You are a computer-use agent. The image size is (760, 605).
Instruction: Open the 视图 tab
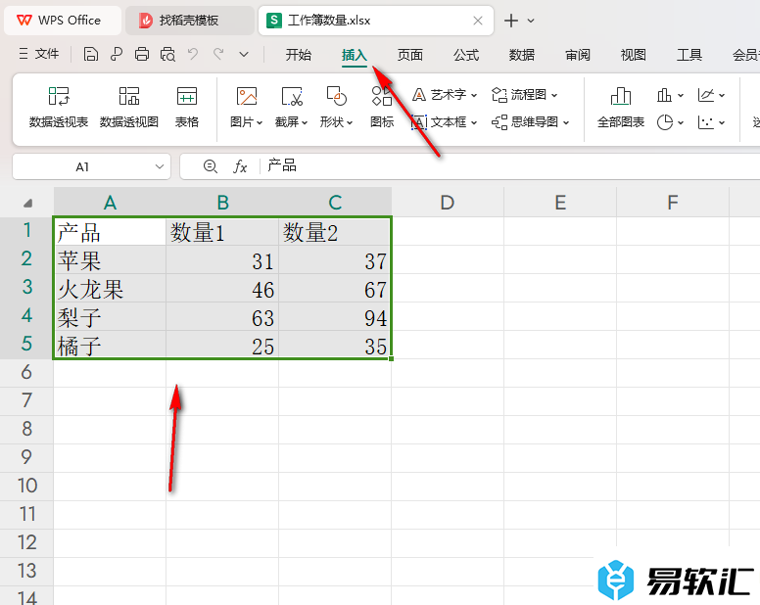click(634, 55)
